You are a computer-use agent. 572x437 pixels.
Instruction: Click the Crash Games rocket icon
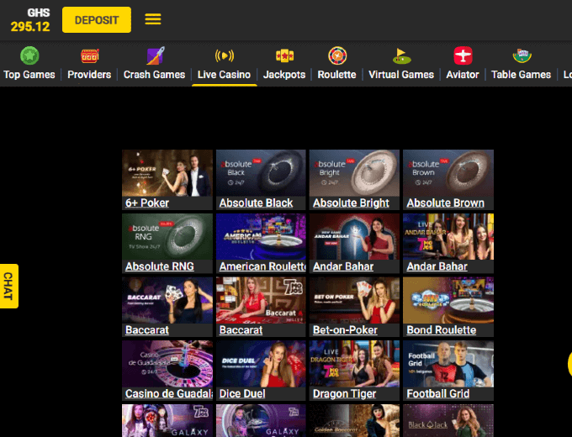[156, 55]
